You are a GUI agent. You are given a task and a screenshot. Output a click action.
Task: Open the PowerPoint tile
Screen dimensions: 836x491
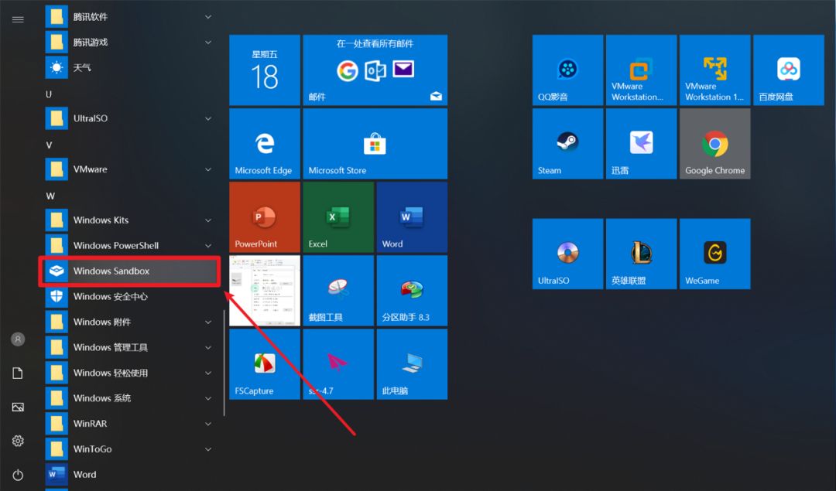pos(264,217)
